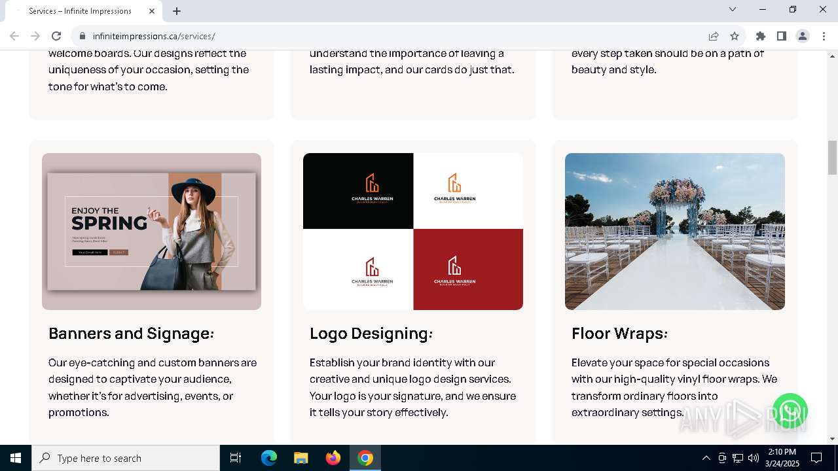Bookmark this page with star icon
The height and width of the screenshot is (471, 838).
click(x=735, y=36)
